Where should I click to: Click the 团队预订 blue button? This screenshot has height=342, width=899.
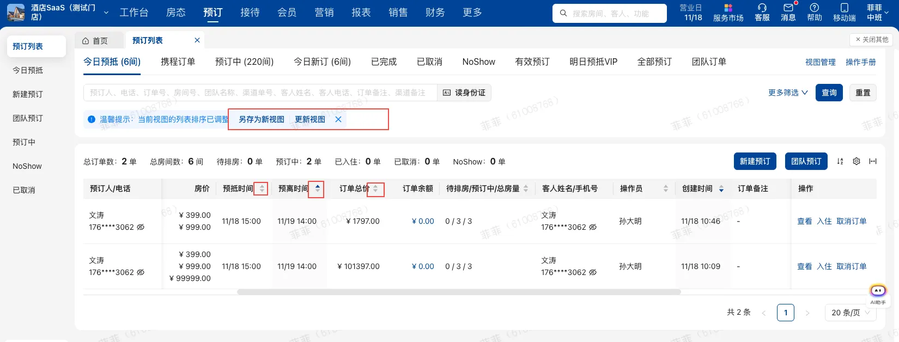click(806, 161)
